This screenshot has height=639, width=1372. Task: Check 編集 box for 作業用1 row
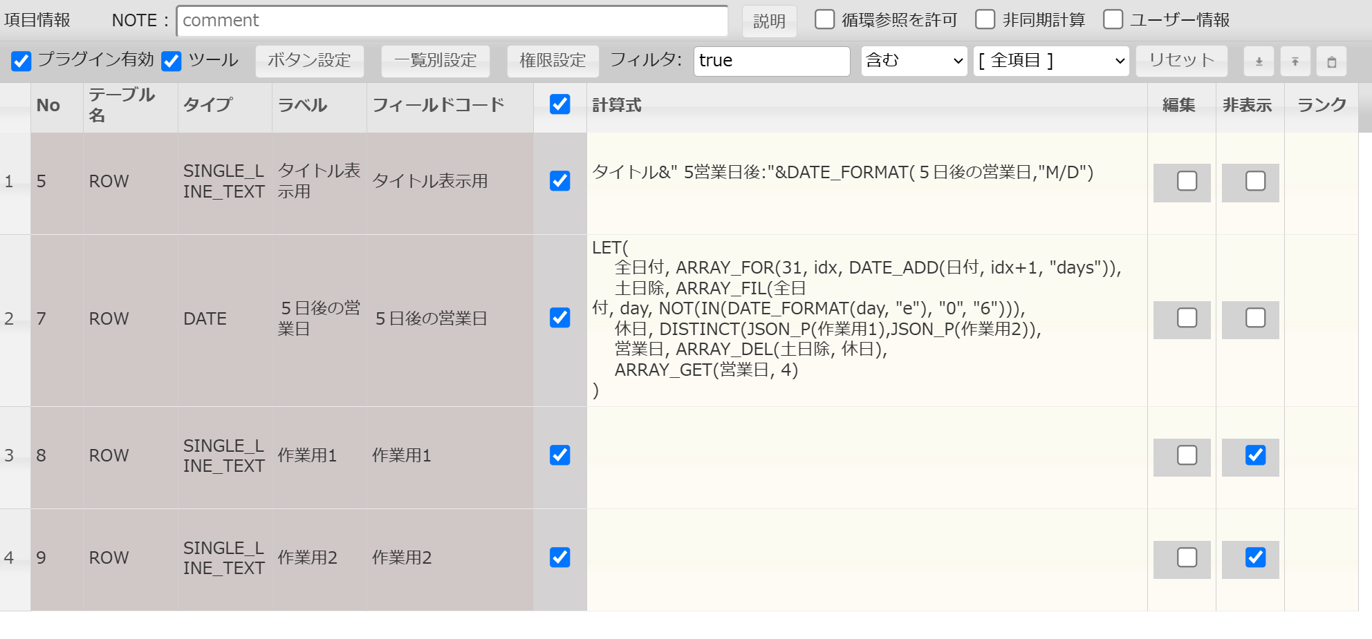coord(1187,455)
